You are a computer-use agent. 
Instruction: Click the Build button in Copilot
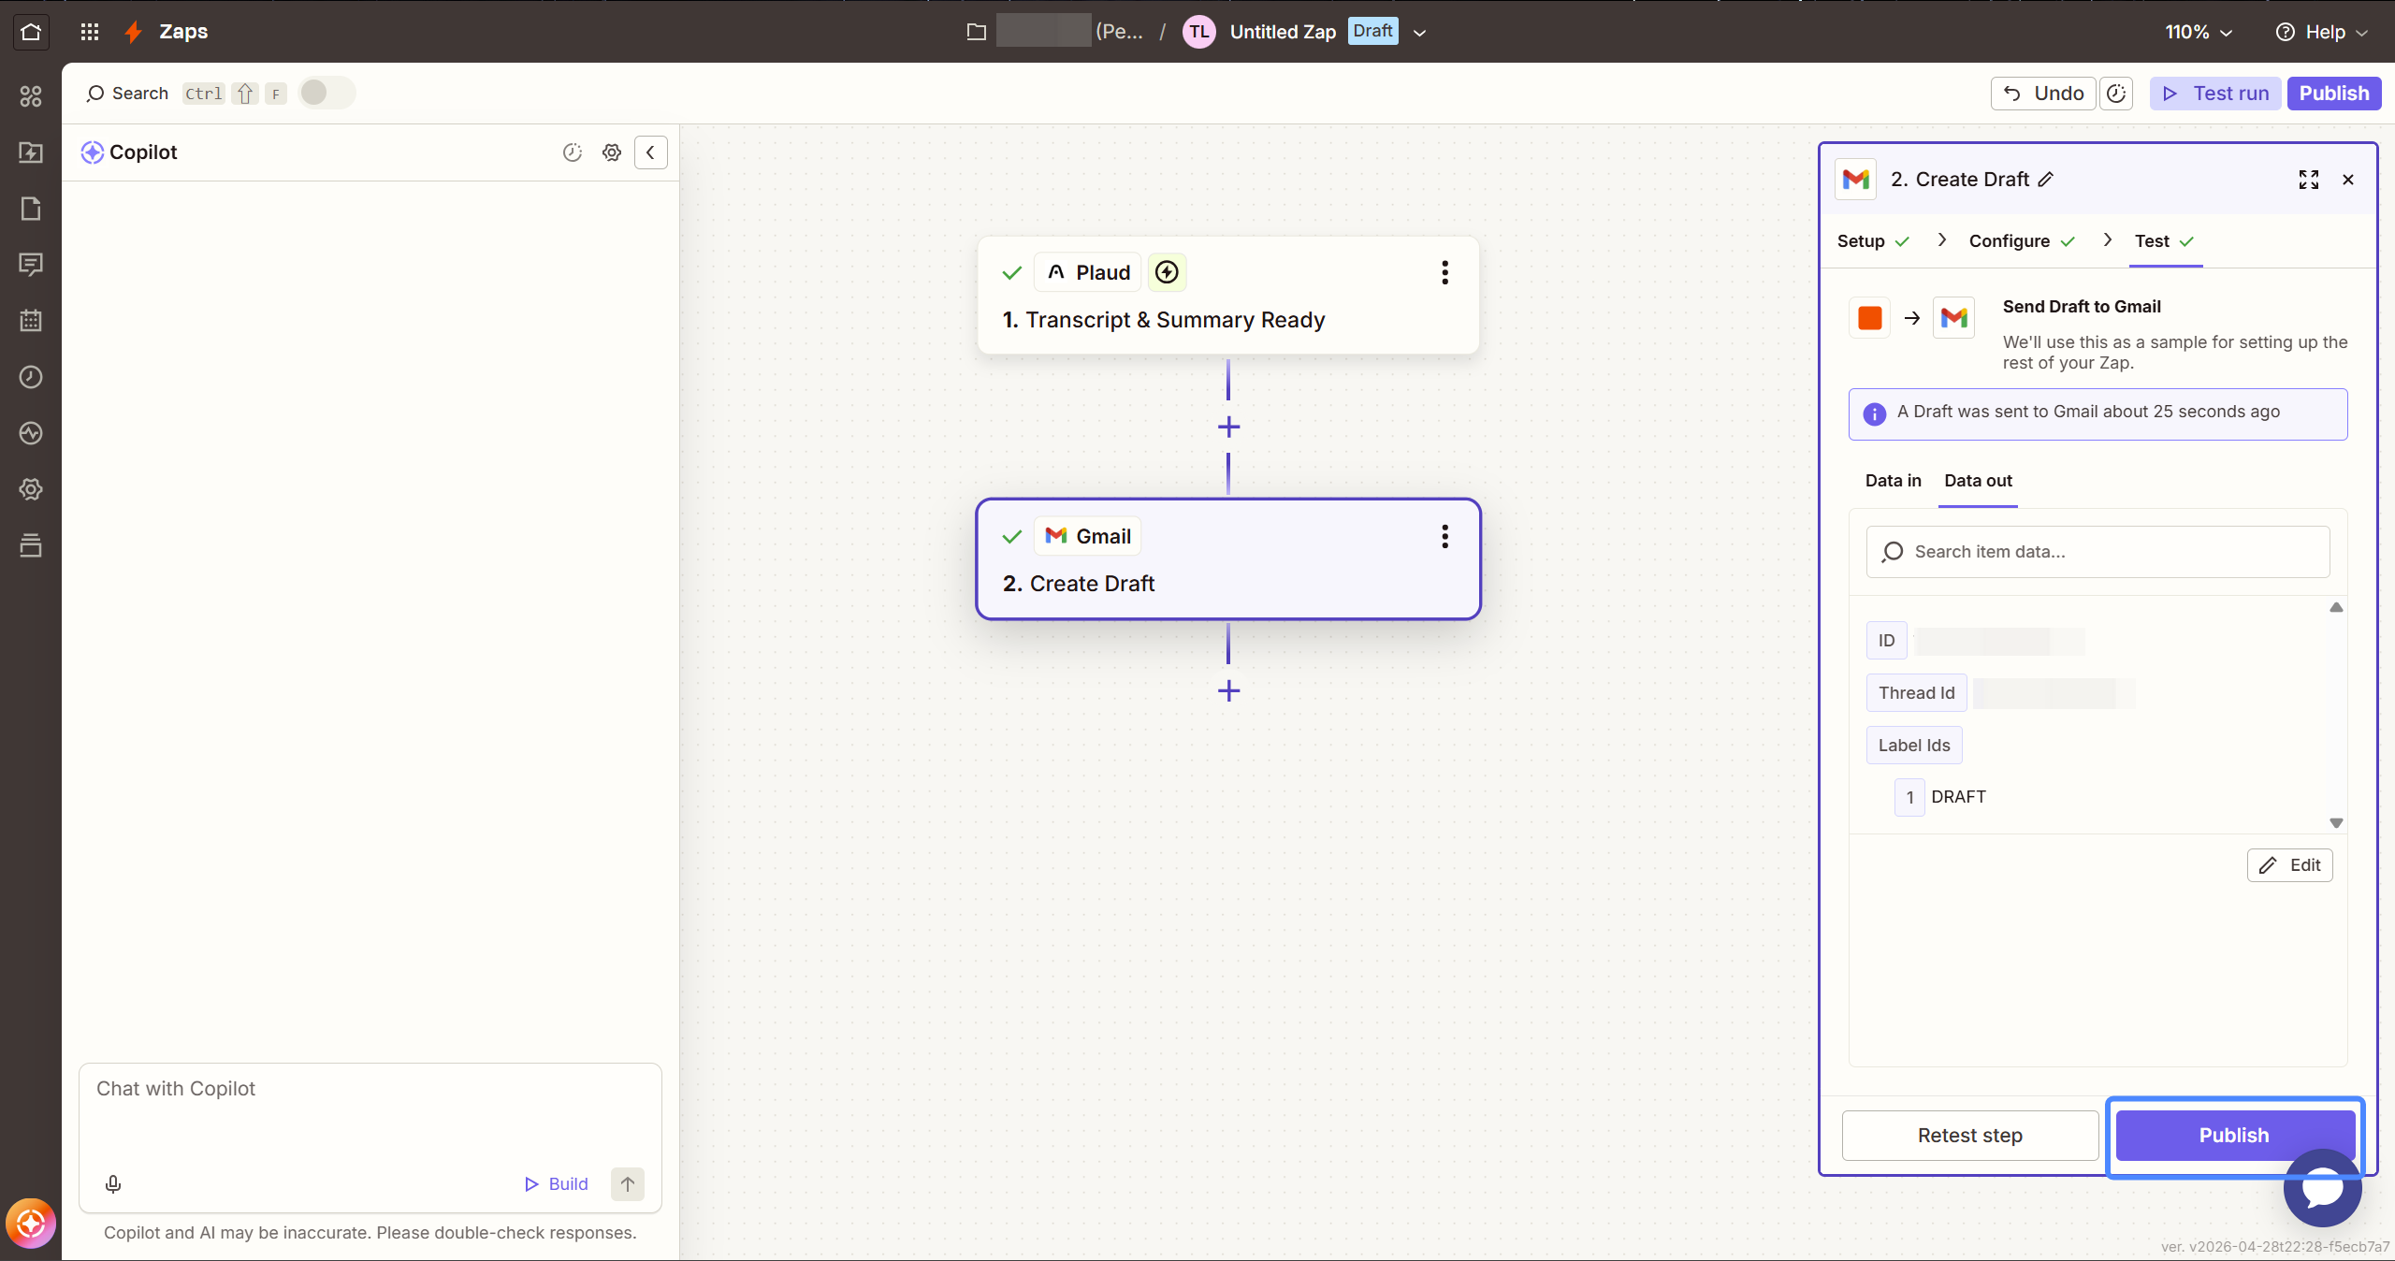coord(556,1184)
